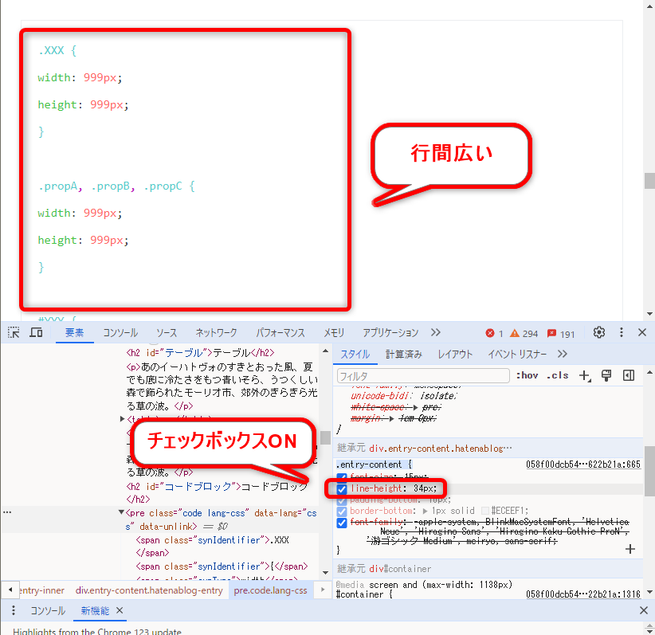Click the warnings badge showing 294

524,333
